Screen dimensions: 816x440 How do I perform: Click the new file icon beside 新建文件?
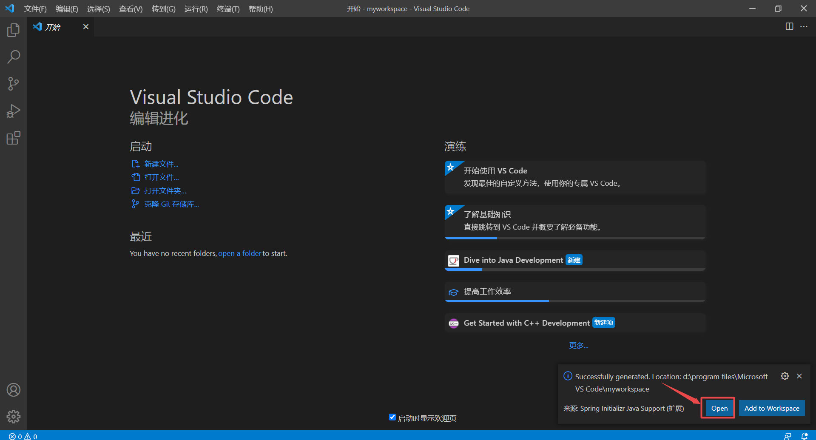click(x=136, y=164)
